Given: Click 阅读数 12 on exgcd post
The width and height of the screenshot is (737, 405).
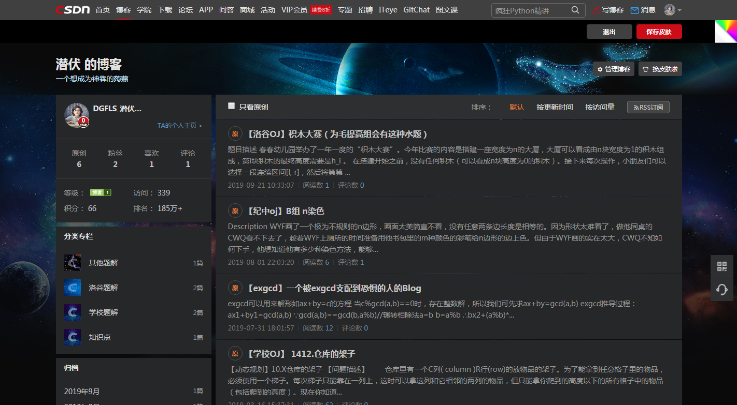Looking at the screenshot, I should 318,328.
